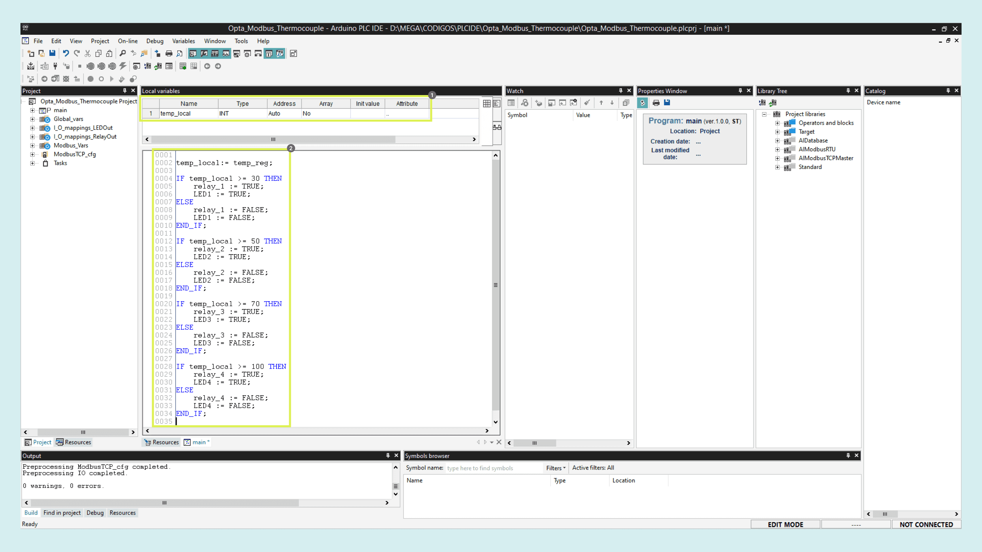Click the Insert variable green grid icon
This screenshot has width=982, height=552.
tap(183, 66)
